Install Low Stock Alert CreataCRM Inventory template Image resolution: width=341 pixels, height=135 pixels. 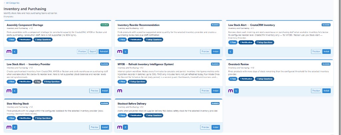(x=326, y=52)
